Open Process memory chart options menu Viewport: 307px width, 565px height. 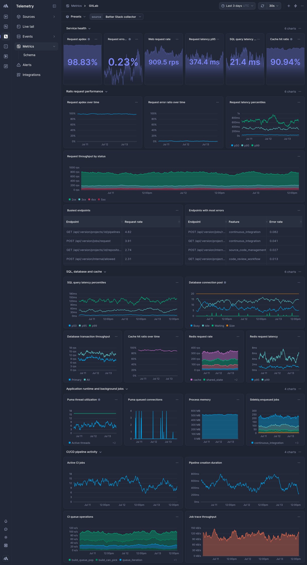click(238, 400)
